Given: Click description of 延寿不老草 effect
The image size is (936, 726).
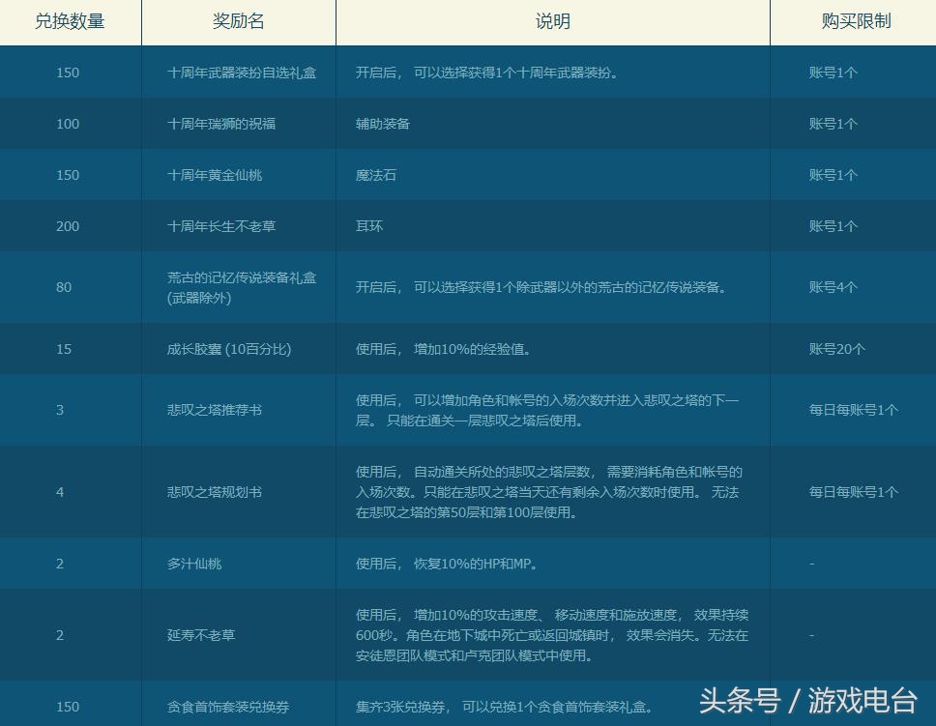Looking at the screenshot, I should point(552,635).
